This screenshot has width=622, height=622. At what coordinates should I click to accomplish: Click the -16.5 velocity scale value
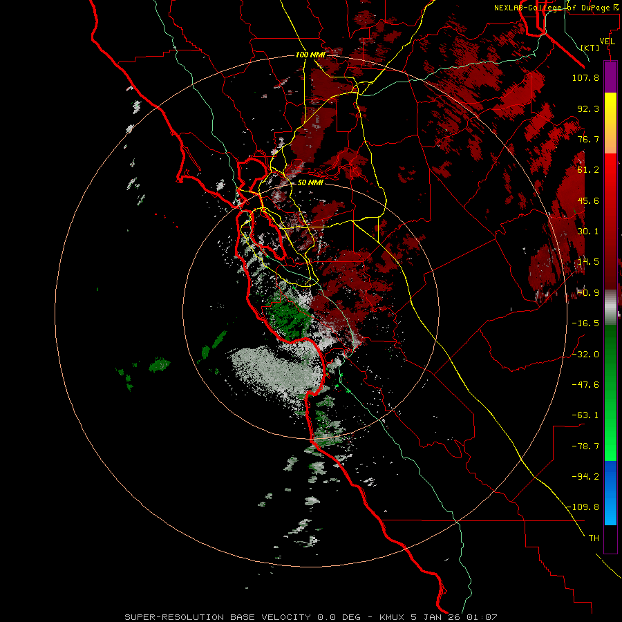pos(585,323)
